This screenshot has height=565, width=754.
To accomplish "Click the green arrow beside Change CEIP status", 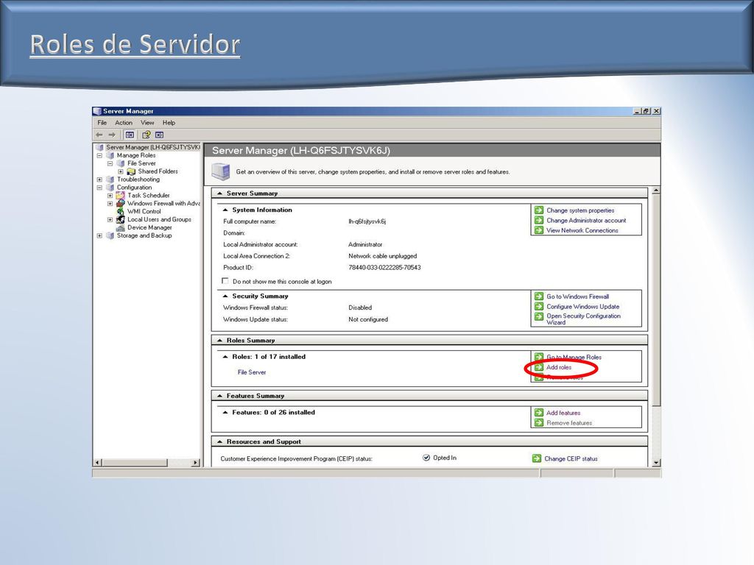I will [x=537, y=459].
